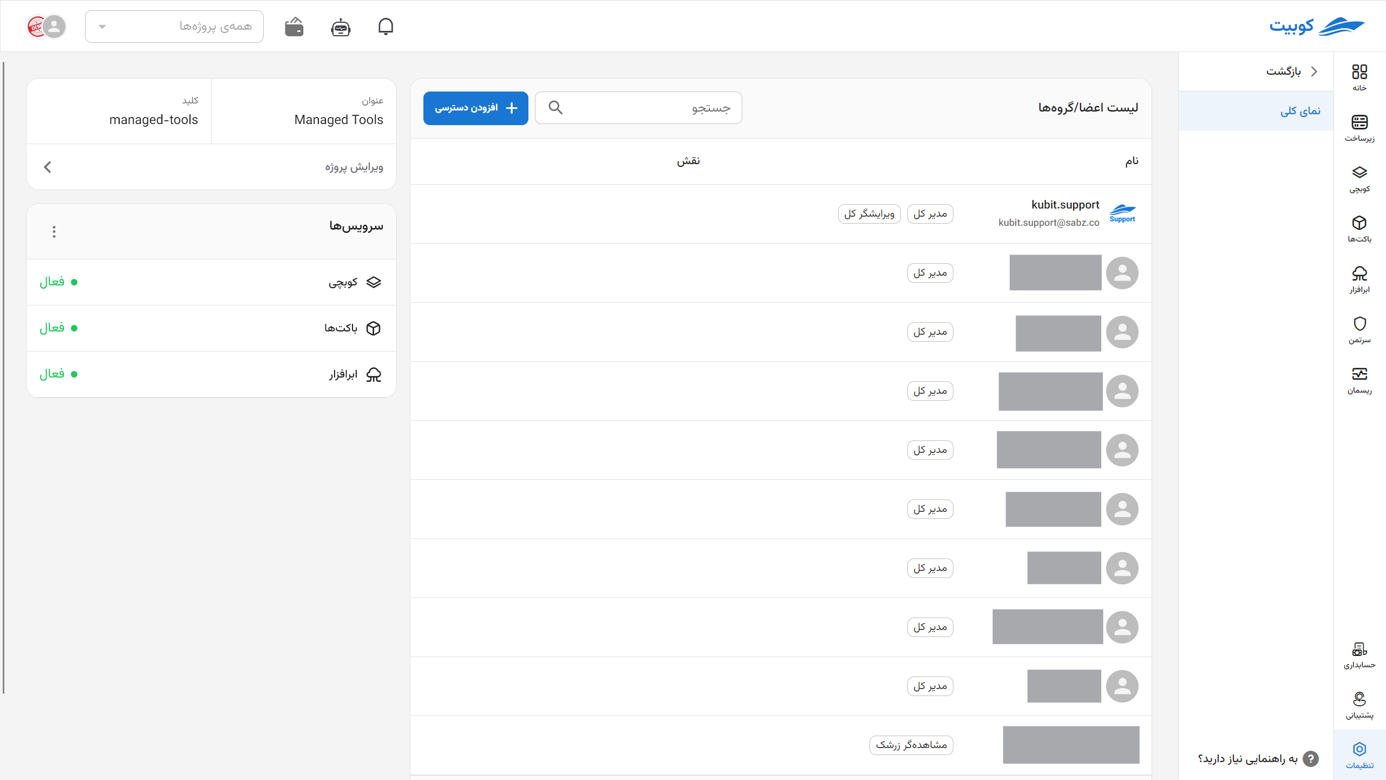Open حسابداری accounting in sidebar
The width and height of the screenshot is (1386, 780).
1359,655
